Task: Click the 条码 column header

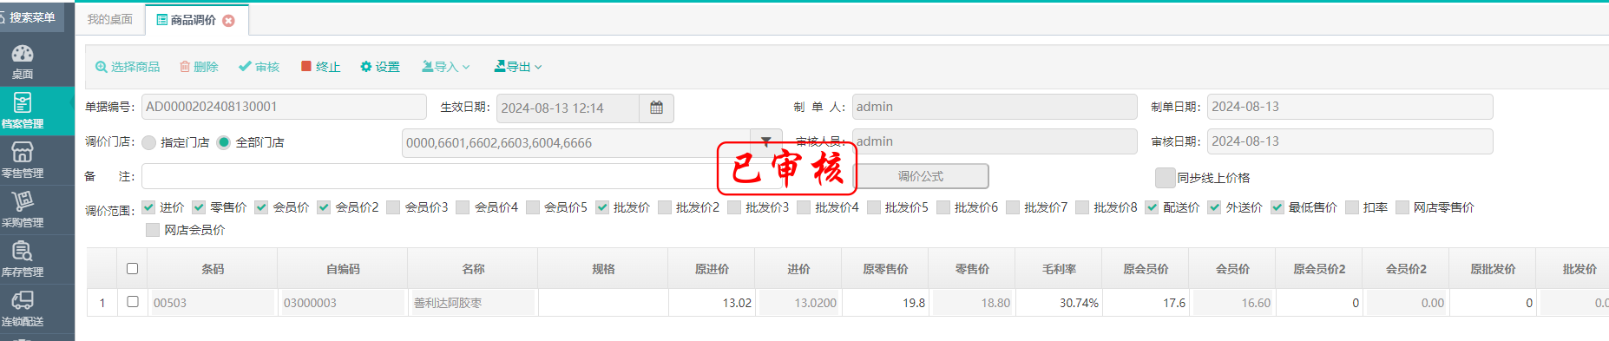Action: pyautogui.click(x=213, y=269)
